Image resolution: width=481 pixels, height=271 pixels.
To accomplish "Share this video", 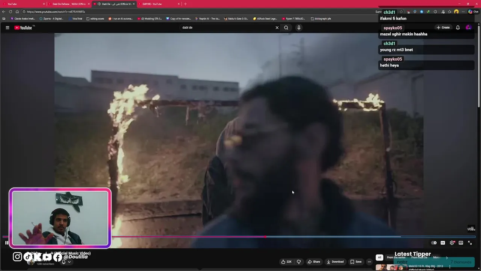I will click(314, 262).
